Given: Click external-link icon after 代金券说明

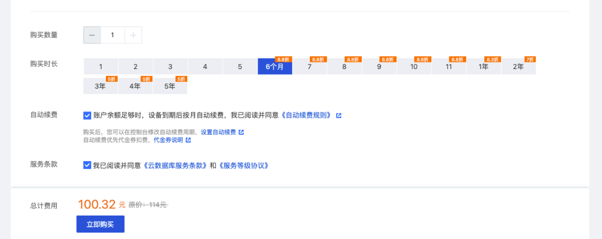Looking at the screenshot, I should (188, 140).
